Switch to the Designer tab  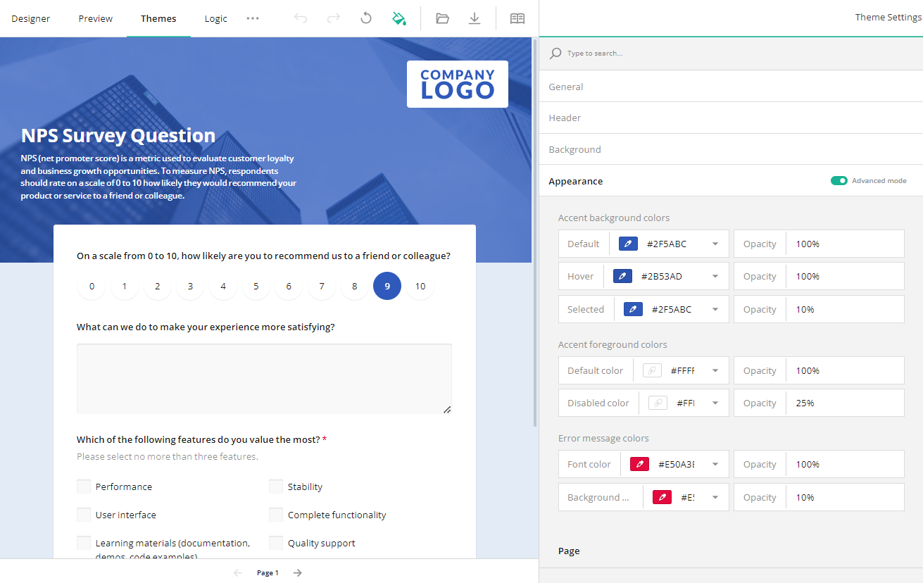(30, 18)
